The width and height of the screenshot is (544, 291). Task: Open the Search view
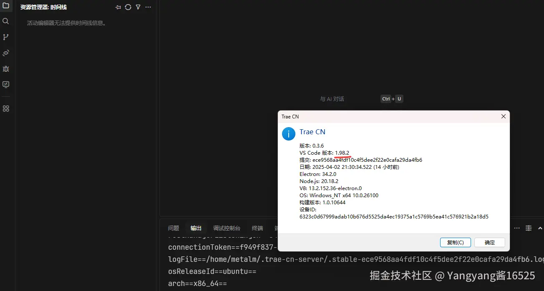pos(6,21)
